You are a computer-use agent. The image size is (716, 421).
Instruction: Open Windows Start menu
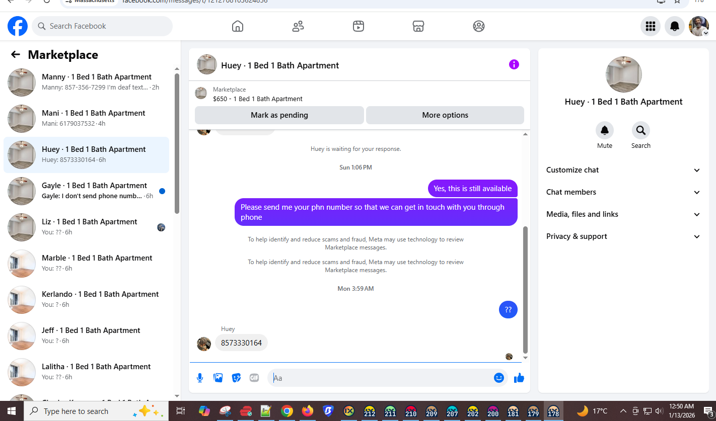[x=12, y=411]
